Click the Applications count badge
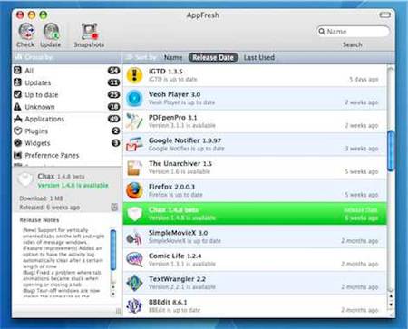408x329 pixels. (113, 119)
